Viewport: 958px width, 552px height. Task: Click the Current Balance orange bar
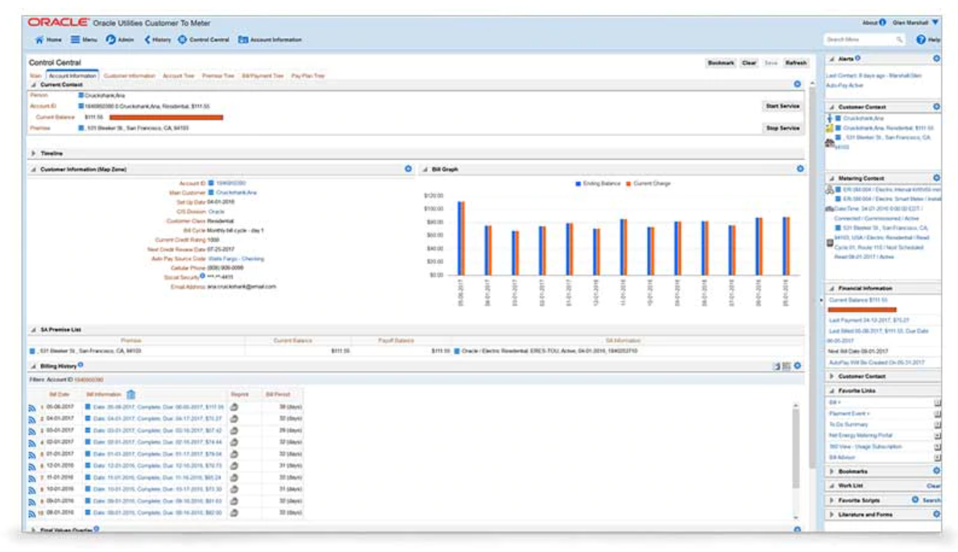coord(166,117)
